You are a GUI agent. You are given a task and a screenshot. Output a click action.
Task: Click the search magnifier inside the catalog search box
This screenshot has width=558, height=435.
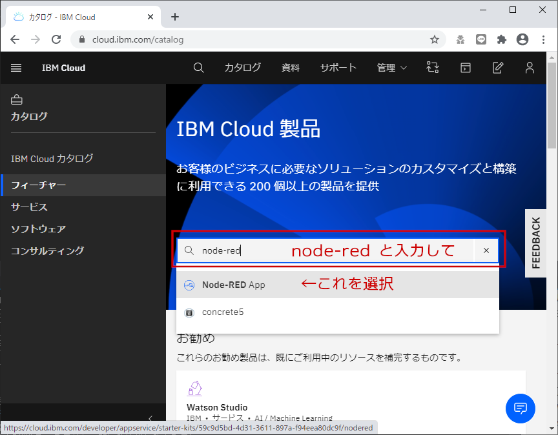tap(189, 250)
